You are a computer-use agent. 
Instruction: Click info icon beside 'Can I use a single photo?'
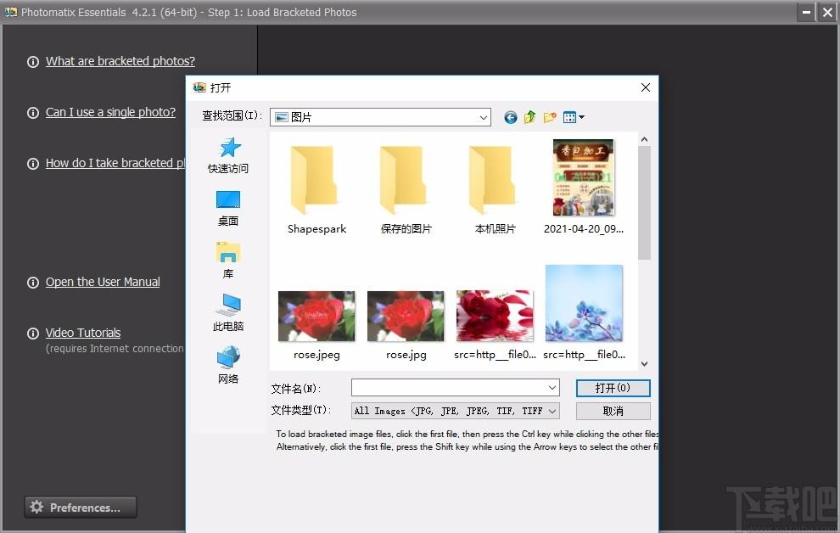[x=33, y=113]
